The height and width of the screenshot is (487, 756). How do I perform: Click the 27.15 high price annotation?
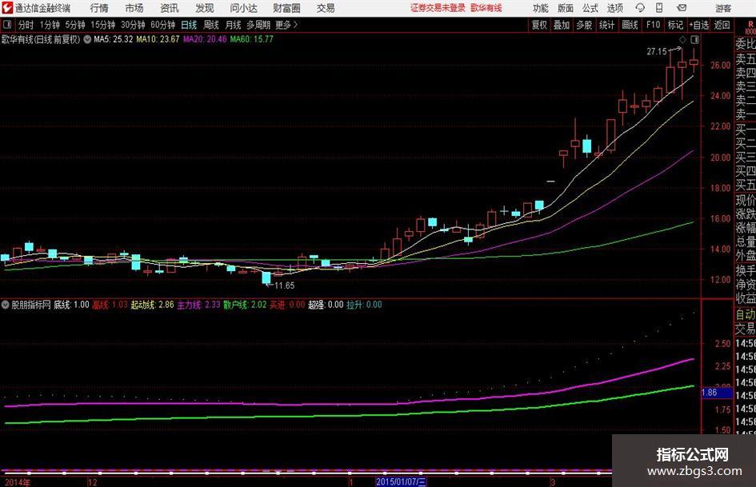click(657, 51)
